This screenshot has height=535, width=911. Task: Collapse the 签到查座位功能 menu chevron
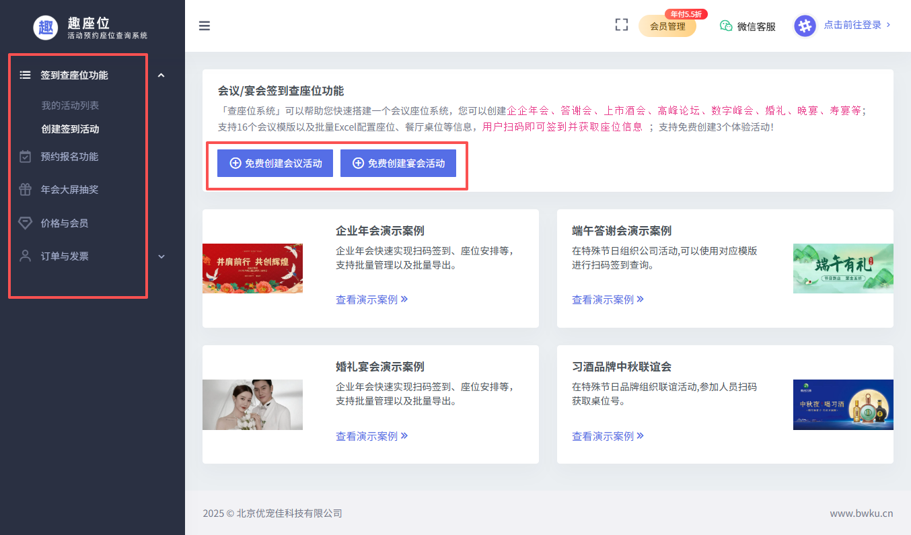point(161,75)
